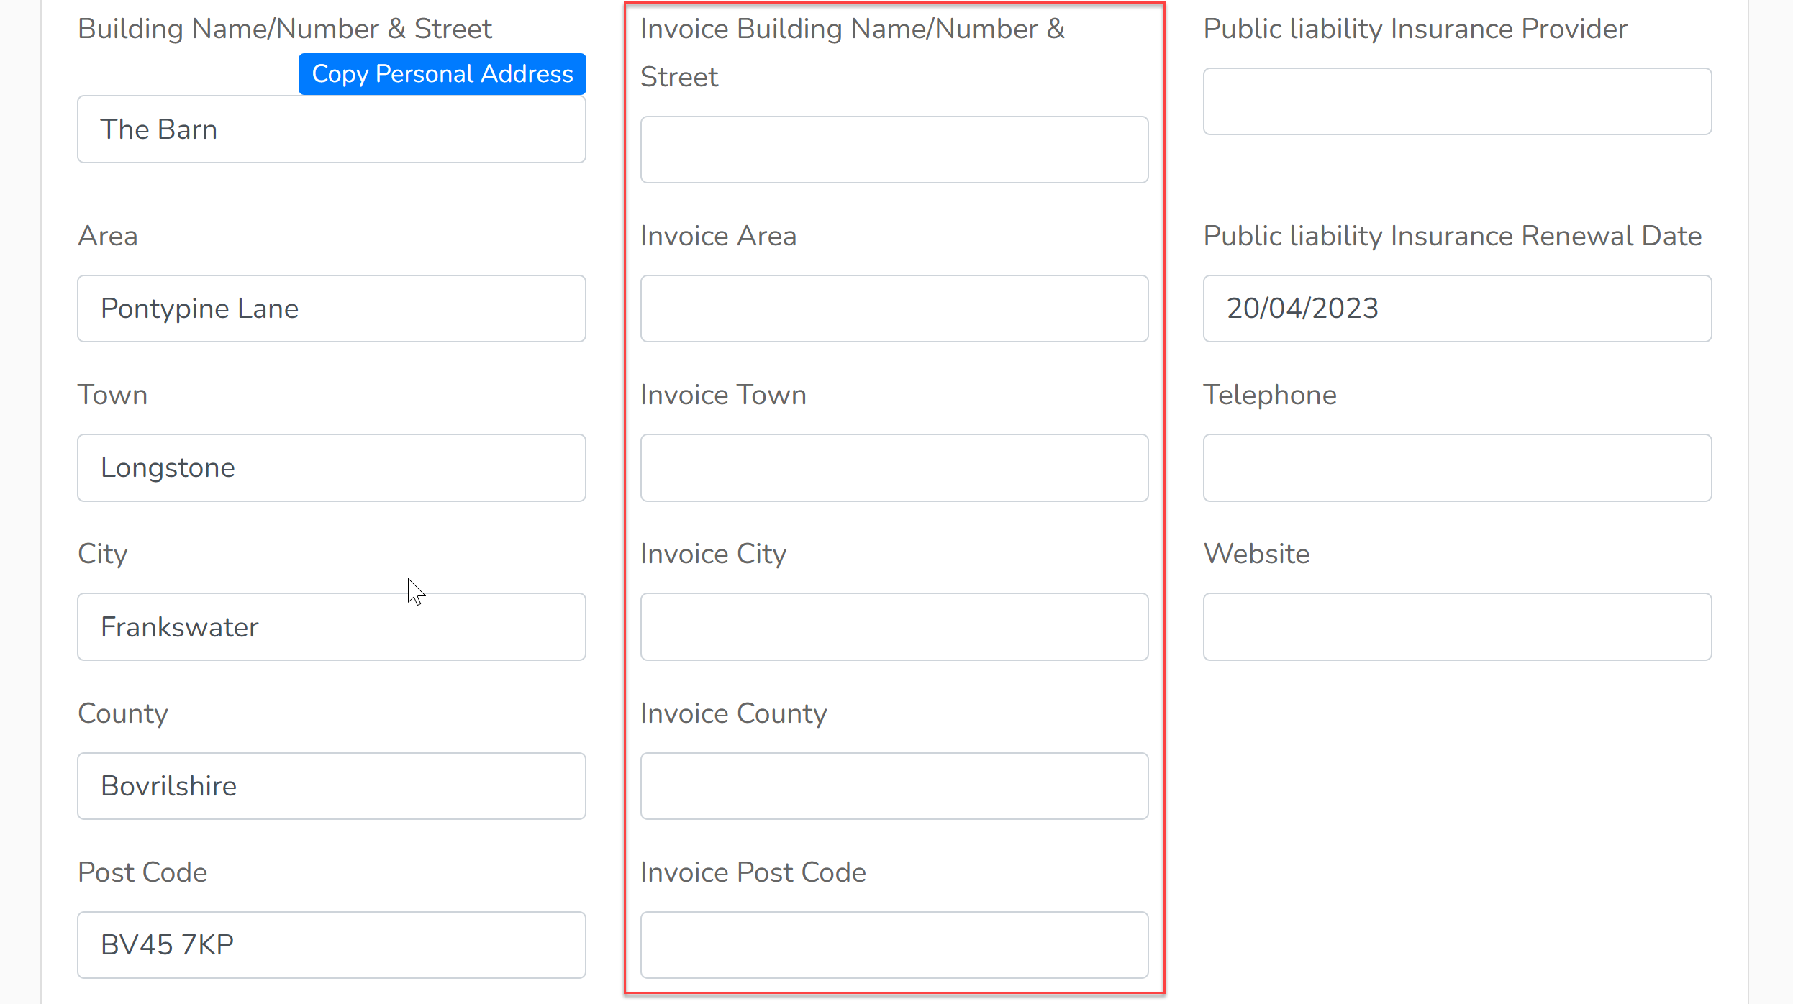1793x1004 pixels.
Task: Open the Insurance Renewal Date field 20/04/2023
Action: coord(1458,309)
